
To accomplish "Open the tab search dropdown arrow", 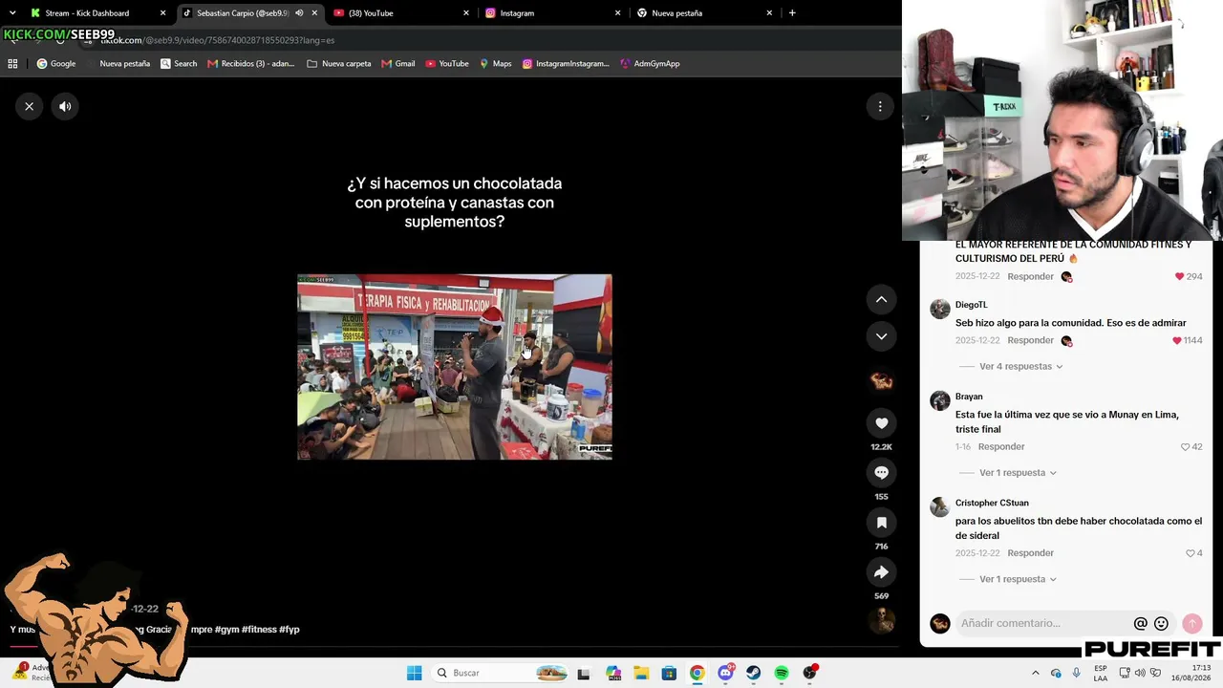I will 11,13.
